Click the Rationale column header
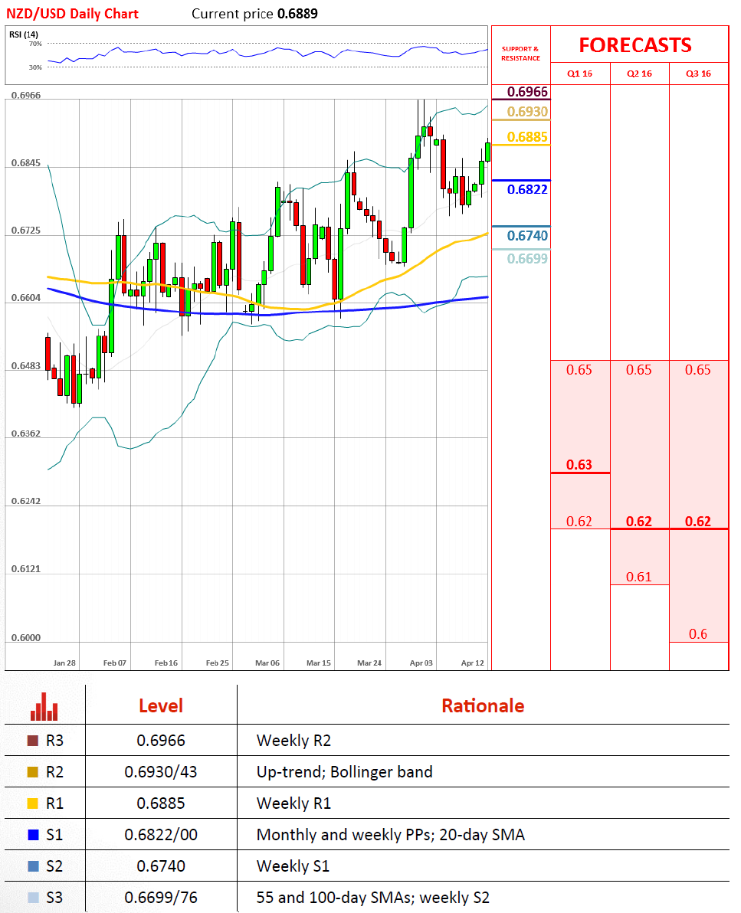The height and width of the screenshot is (913, 741). pos(483,705)
